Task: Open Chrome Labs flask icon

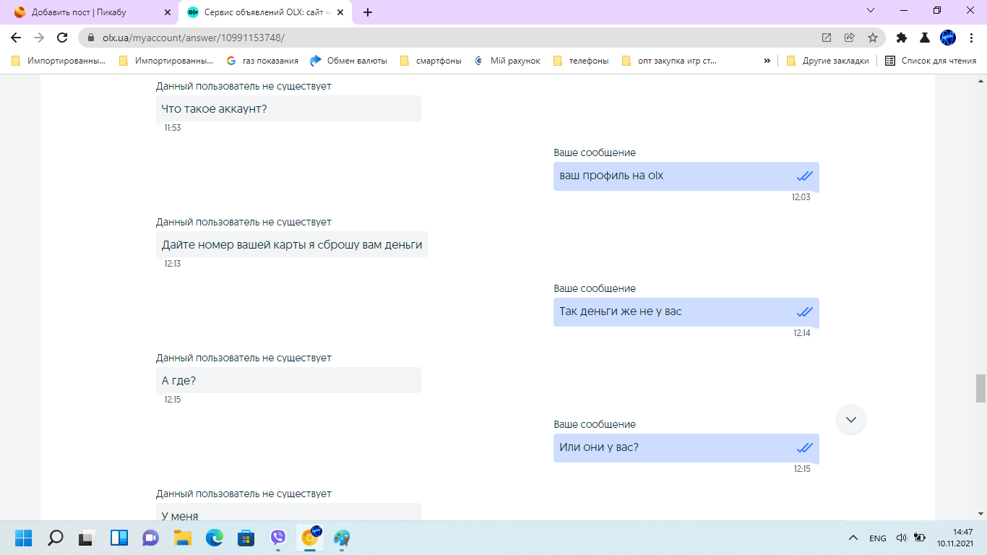Action: pos(924,38)
